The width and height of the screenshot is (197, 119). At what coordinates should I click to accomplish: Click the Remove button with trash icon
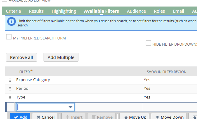(x=101, y=116)
